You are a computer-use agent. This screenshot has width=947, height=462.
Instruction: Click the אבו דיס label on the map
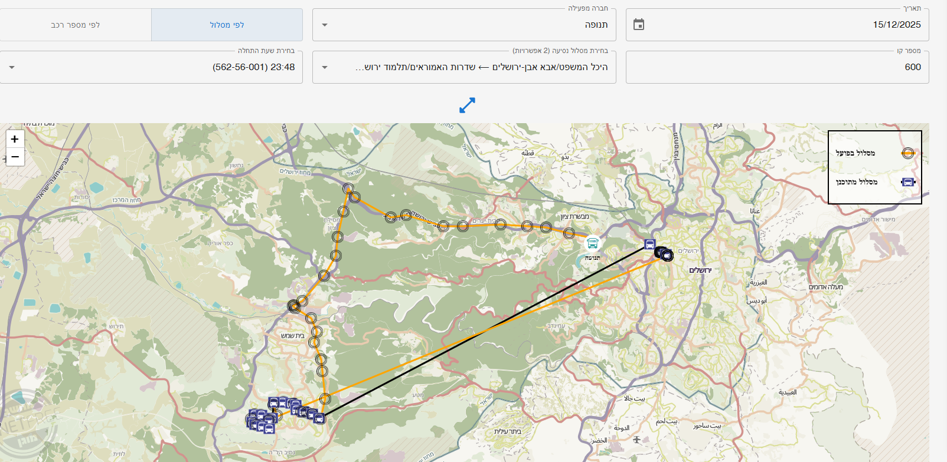757,301
